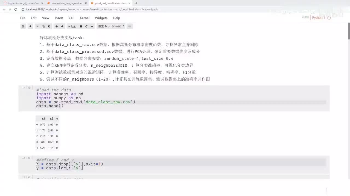Viewport: 350px width, 196px height.
Task: Cut the selected cell with the scissors icon
Action: pos(38,26)
